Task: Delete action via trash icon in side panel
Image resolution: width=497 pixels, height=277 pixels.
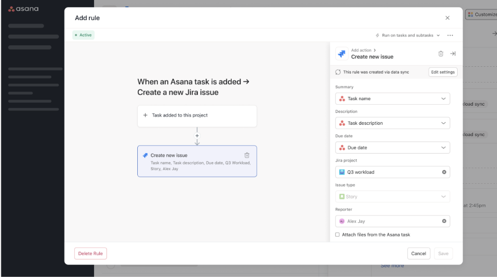Action: tap(440, 54)
